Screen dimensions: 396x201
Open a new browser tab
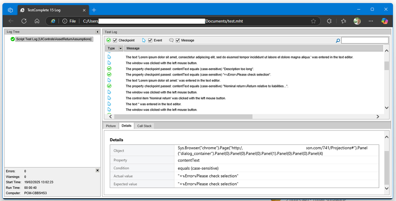[x=94, y=9]
